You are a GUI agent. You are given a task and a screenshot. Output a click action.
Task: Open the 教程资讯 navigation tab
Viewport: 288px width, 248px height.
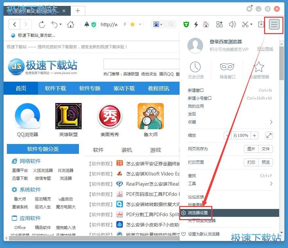159,89
